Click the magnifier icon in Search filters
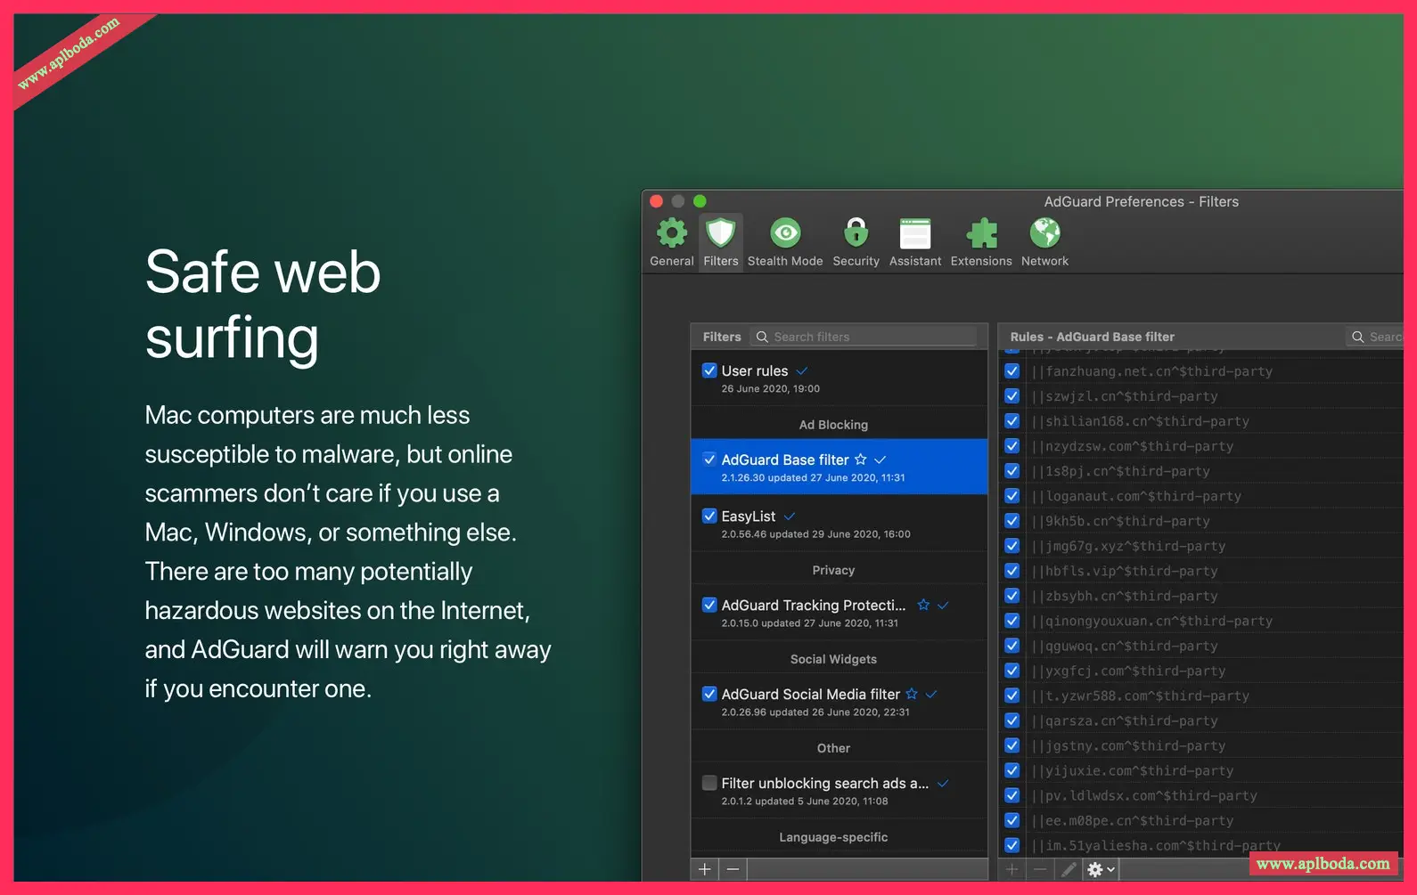Image resolution: width=1417 pixels, height=895 pixels. coord(762,337)
